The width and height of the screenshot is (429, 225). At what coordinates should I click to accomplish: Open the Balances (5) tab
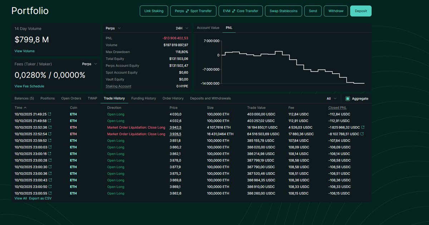pyautogui.click(x=24, y=98)
